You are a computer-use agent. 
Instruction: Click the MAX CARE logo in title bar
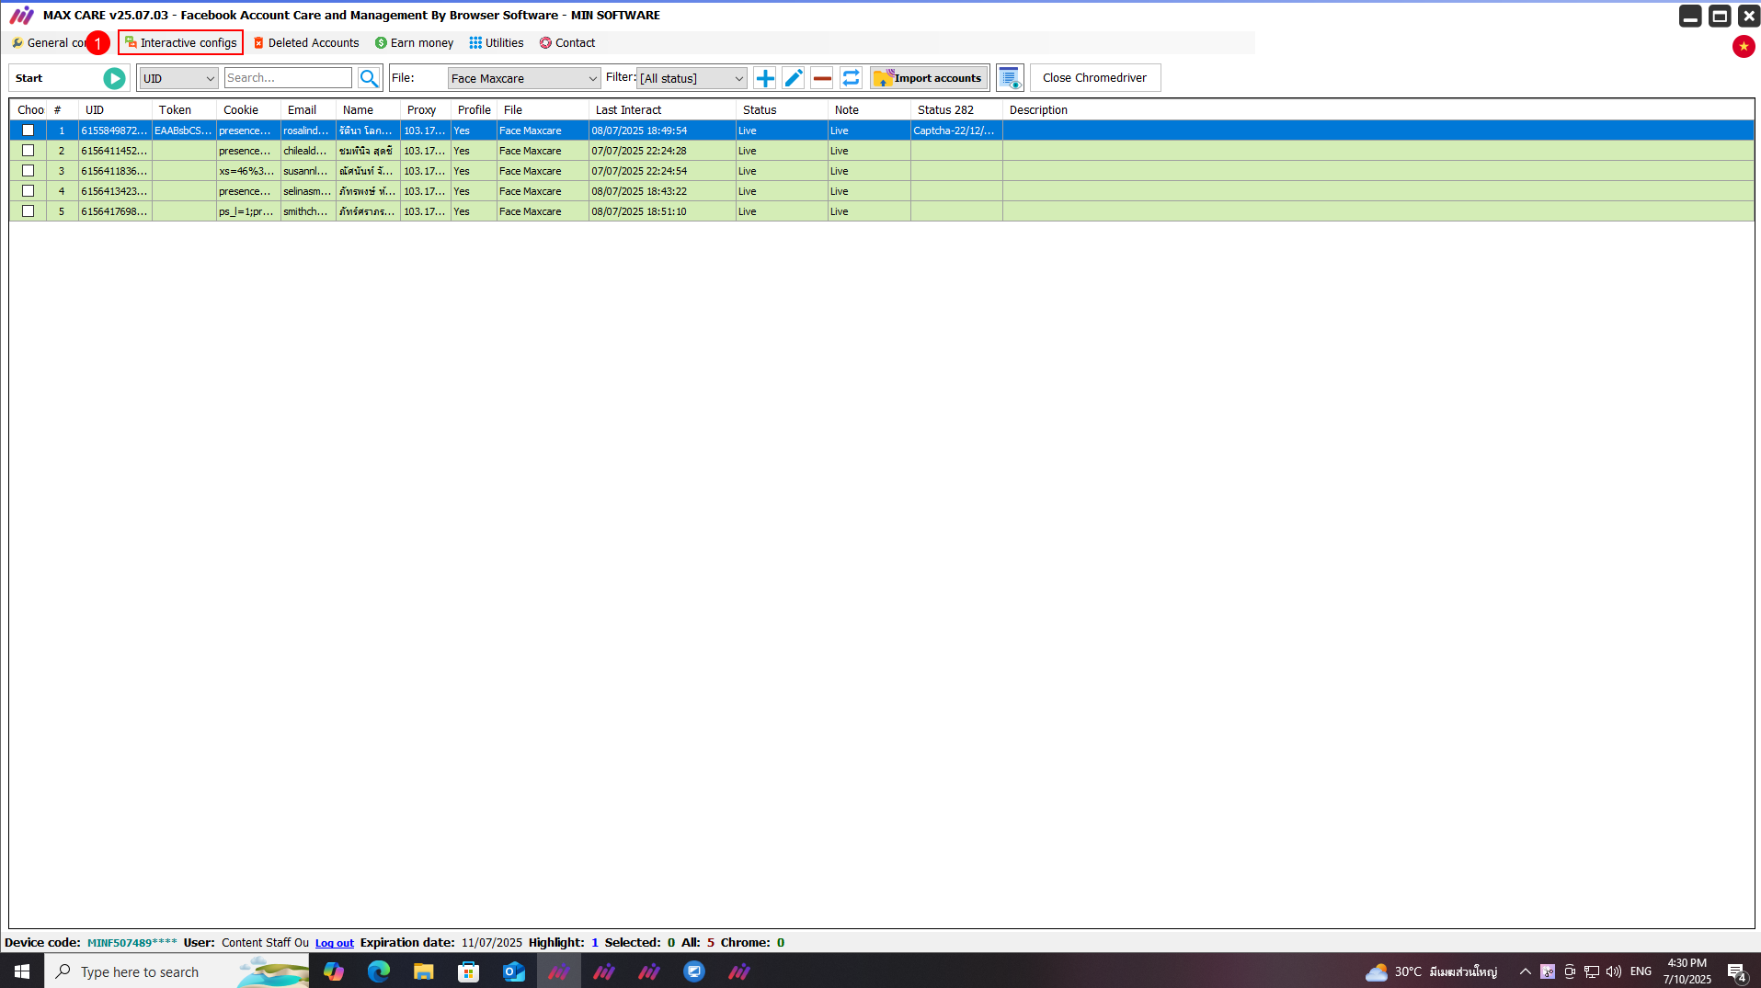tap(22, 15)
